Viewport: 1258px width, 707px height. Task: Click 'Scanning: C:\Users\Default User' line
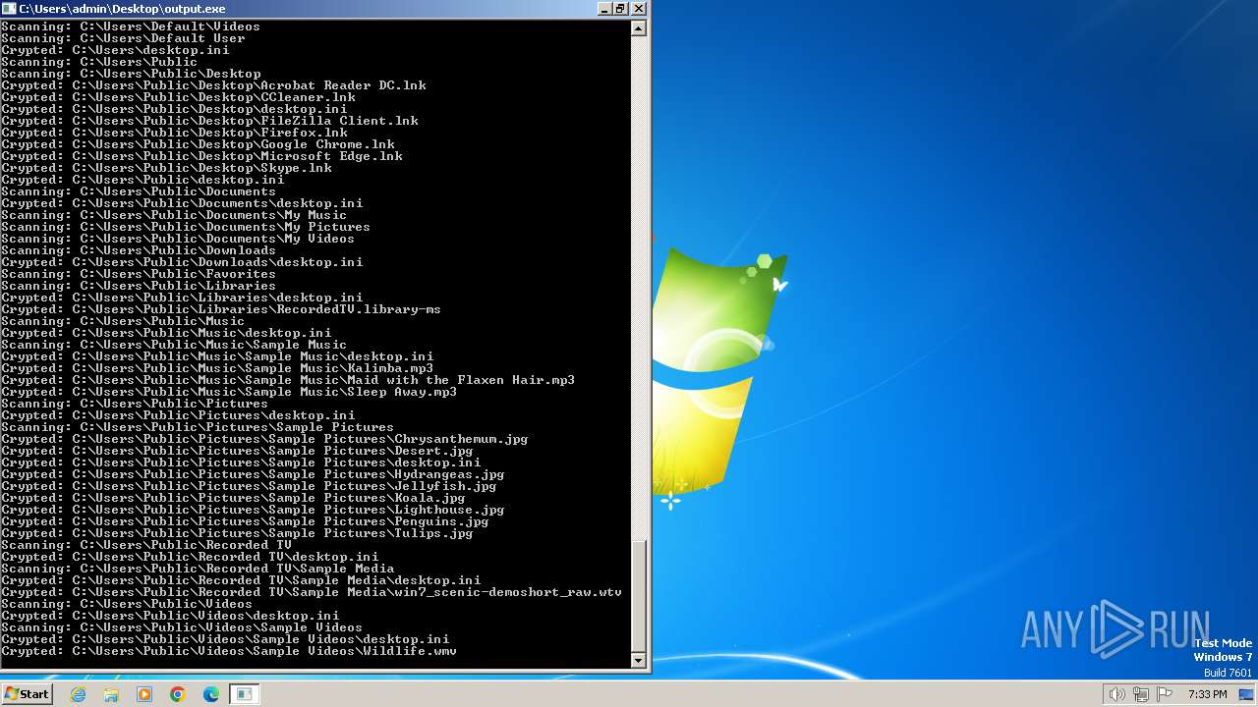pos(123,38)
